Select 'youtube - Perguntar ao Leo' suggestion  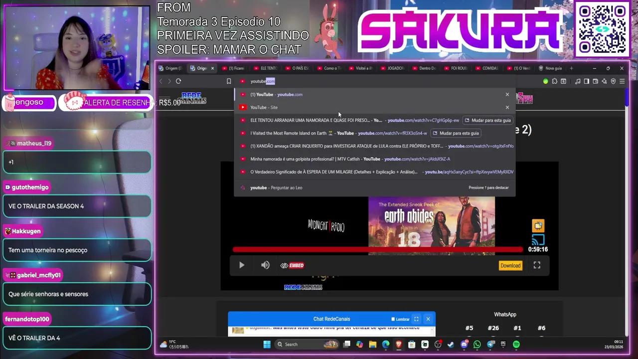(375, 187)
